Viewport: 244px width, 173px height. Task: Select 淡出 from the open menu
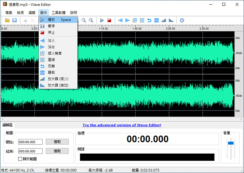[x=51, y=47]
